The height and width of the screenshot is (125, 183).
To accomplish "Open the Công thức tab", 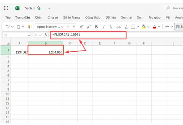I will 93,17.
